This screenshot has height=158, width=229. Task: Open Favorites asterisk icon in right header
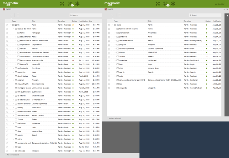point(173,4)
